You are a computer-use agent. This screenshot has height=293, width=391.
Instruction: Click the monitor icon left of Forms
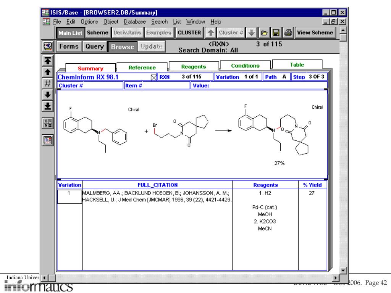[x=48, y=46]
